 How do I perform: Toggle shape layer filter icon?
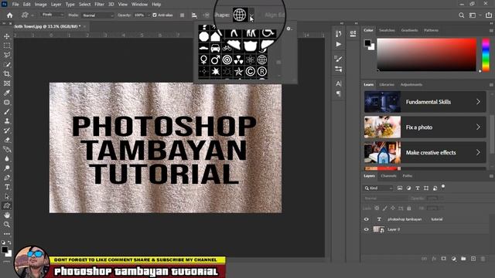click(x=426, y=188)
